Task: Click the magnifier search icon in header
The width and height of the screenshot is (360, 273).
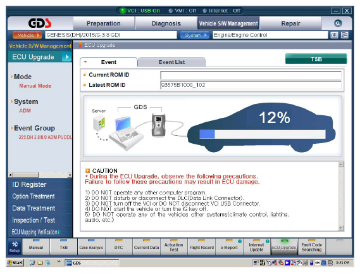Action: coord(338,23)
